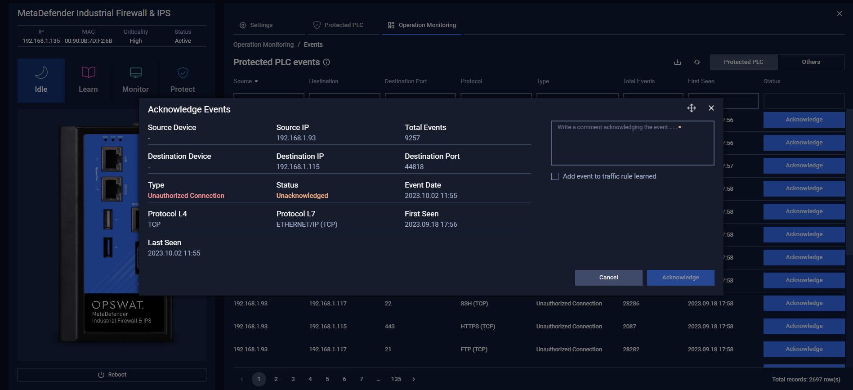Click the comment field for acknowledging event
This screenshot has width=853, height=390.
pyautogui.click(x=633, y=143)
